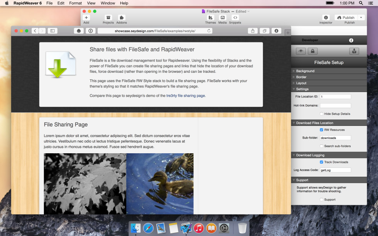Click the 1Password extension icon in Safari

tap(91, 31)
